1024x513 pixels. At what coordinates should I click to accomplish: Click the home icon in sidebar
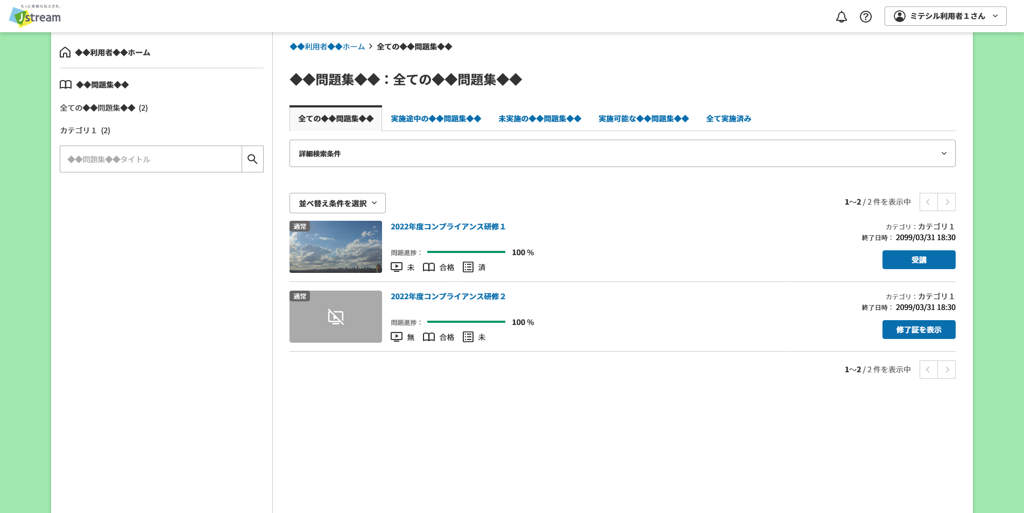65,52
